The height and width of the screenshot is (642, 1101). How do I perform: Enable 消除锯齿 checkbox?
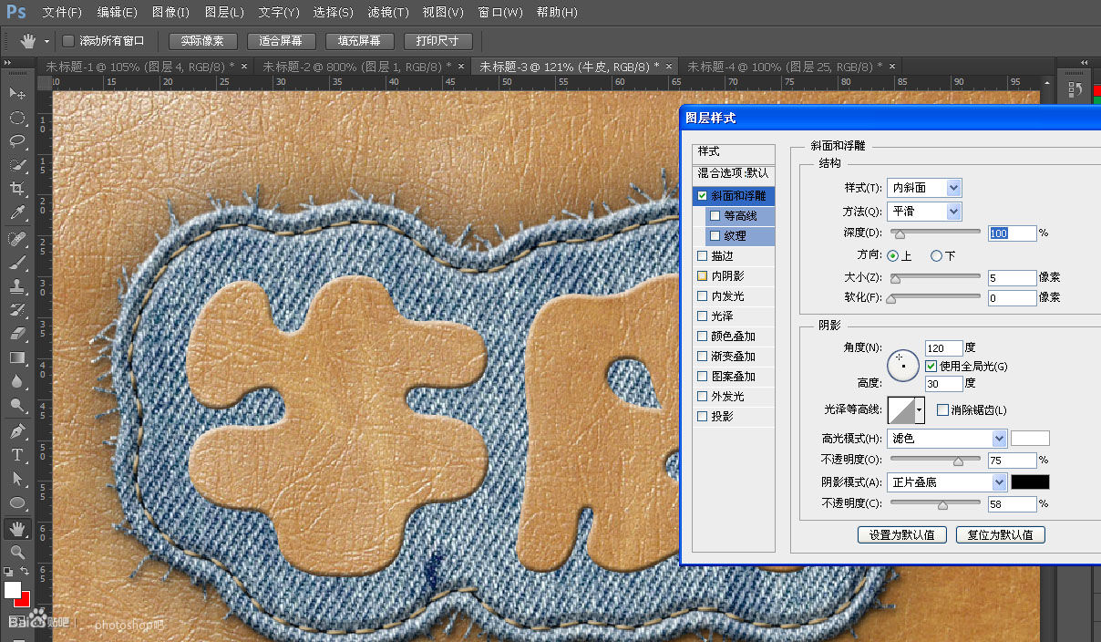pyautogui.click(x=942, y=410)
